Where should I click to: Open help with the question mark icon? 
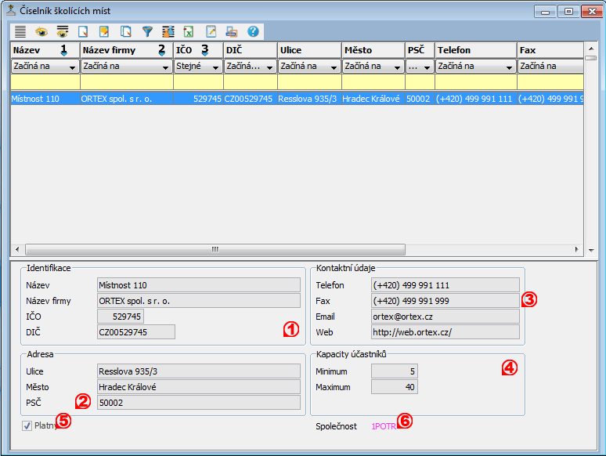tap(253, 32)
